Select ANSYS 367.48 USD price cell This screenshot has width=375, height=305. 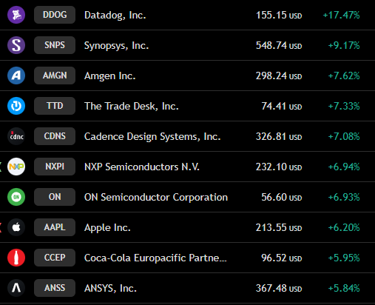[279, 288]
